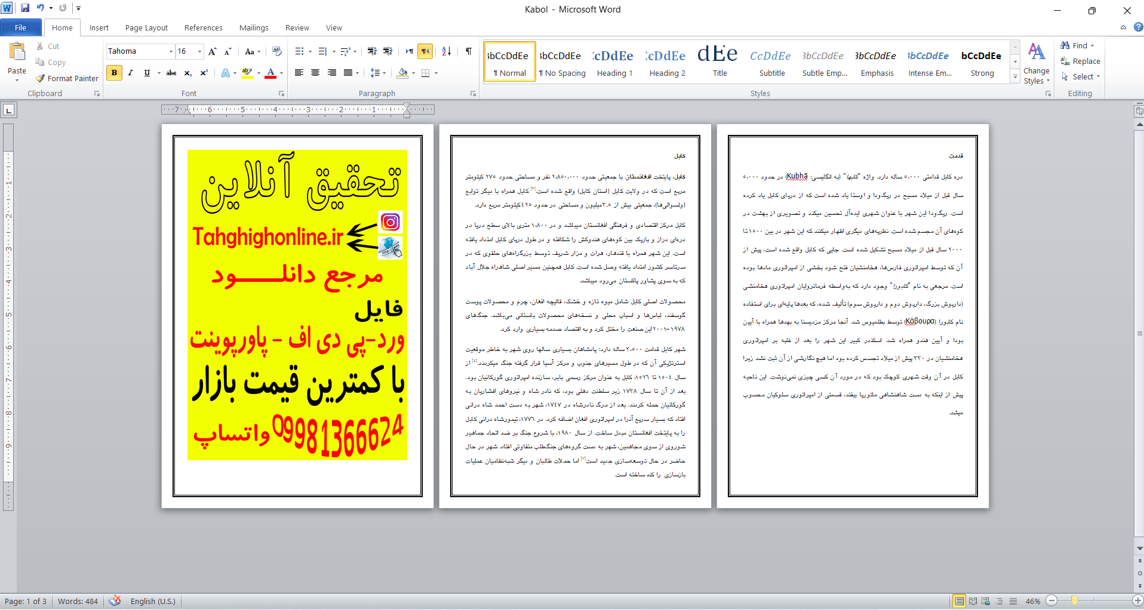Screen dimensions: 1144x610
Task: Apply the red font color swatch
Action: point(270,73)
